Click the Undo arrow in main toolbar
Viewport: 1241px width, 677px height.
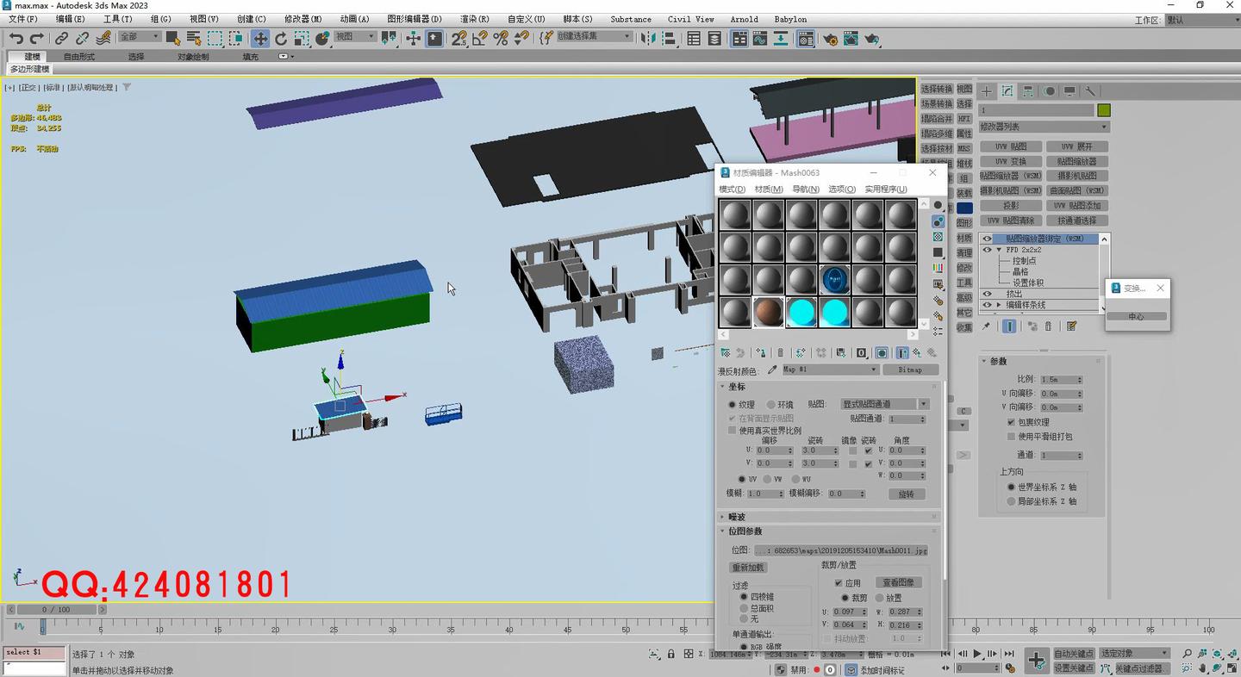click(x=16, y=38)
